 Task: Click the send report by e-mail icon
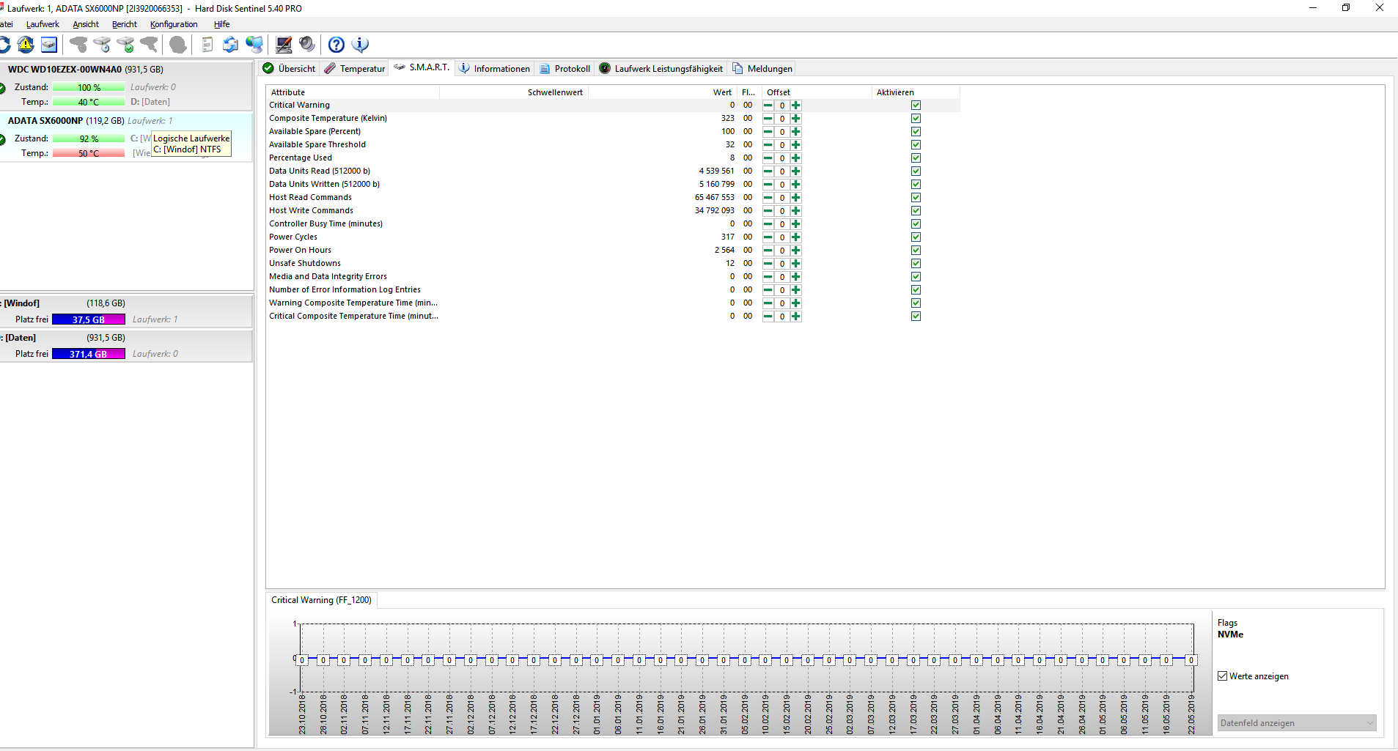tap(230, 45)
